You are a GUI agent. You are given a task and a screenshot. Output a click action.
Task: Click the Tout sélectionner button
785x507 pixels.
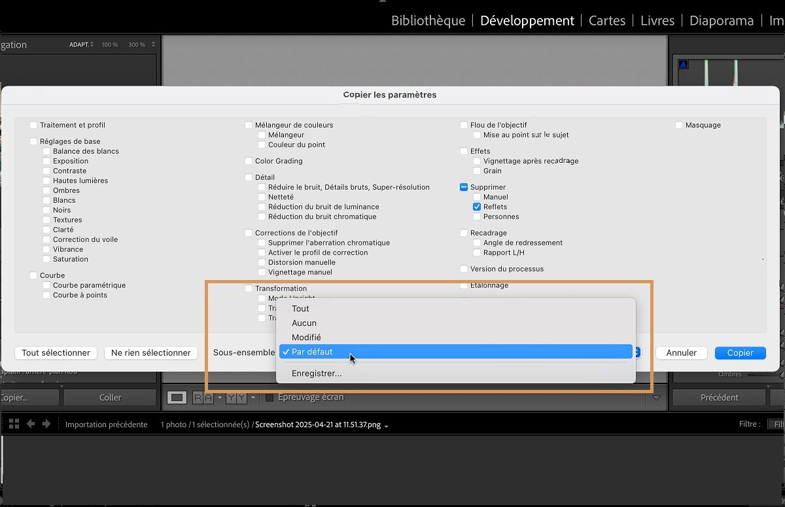[x=55, y=353]
